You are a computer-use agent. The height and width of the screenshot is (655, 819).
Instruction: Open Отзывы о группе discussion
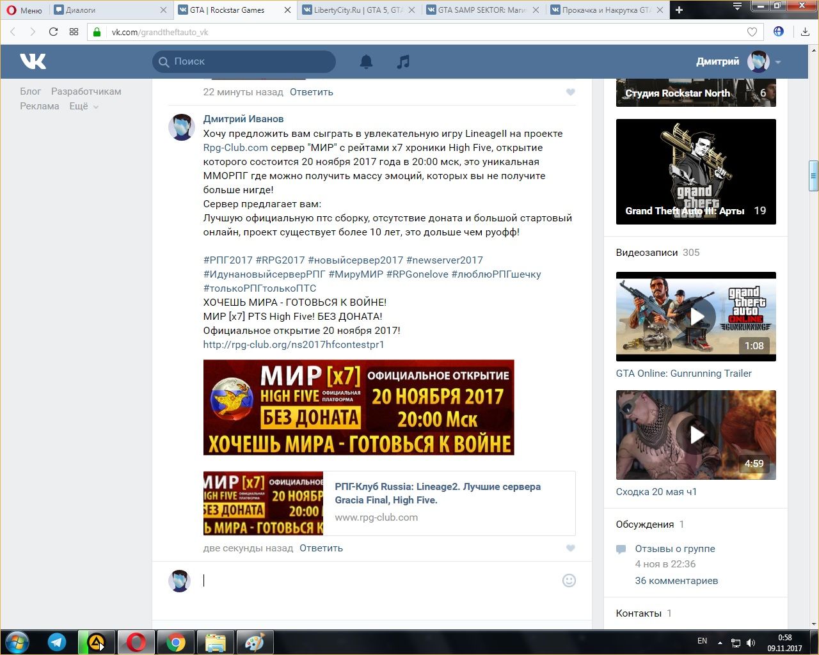tap(675, 549)
